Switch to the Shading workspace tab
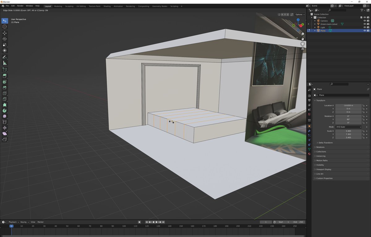Screen dimensions: 371x237 (107, 6)
